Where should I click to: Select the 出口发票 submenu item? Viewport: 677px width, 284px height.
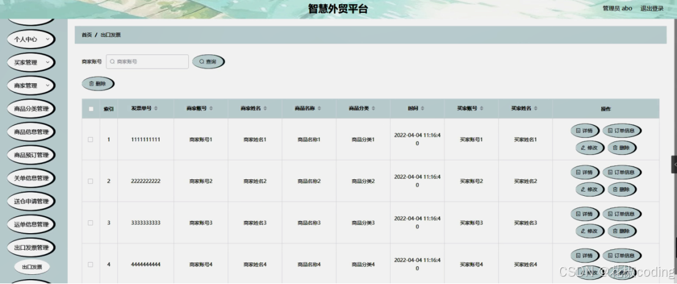32,267
